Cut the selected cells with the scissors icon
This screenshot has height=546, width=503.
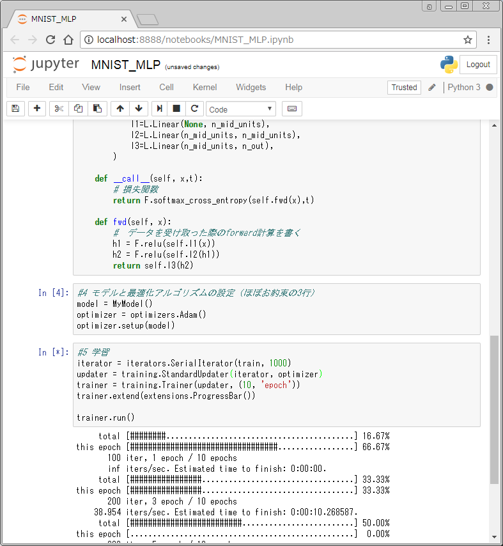[x=59, y=109]
